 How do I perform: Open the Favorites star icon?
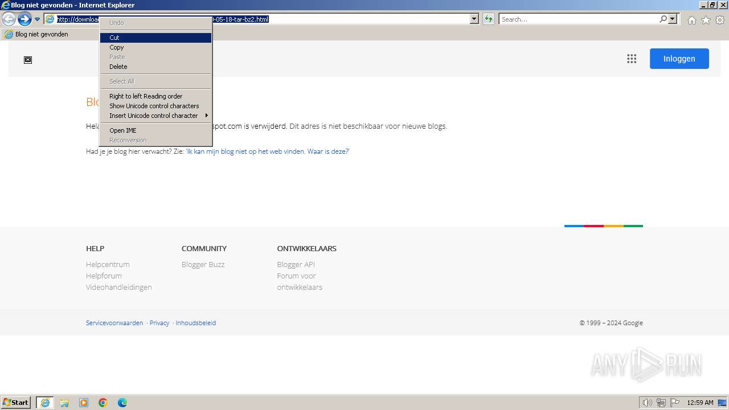706,20
